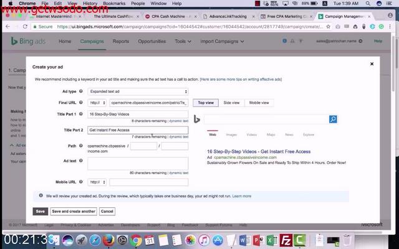Open Siri from the dock

click(x=68, y=240)
